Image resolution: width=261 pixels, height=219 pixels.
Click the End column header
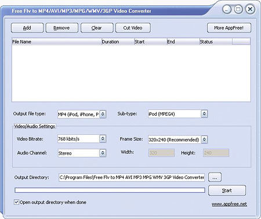[183, 42]
